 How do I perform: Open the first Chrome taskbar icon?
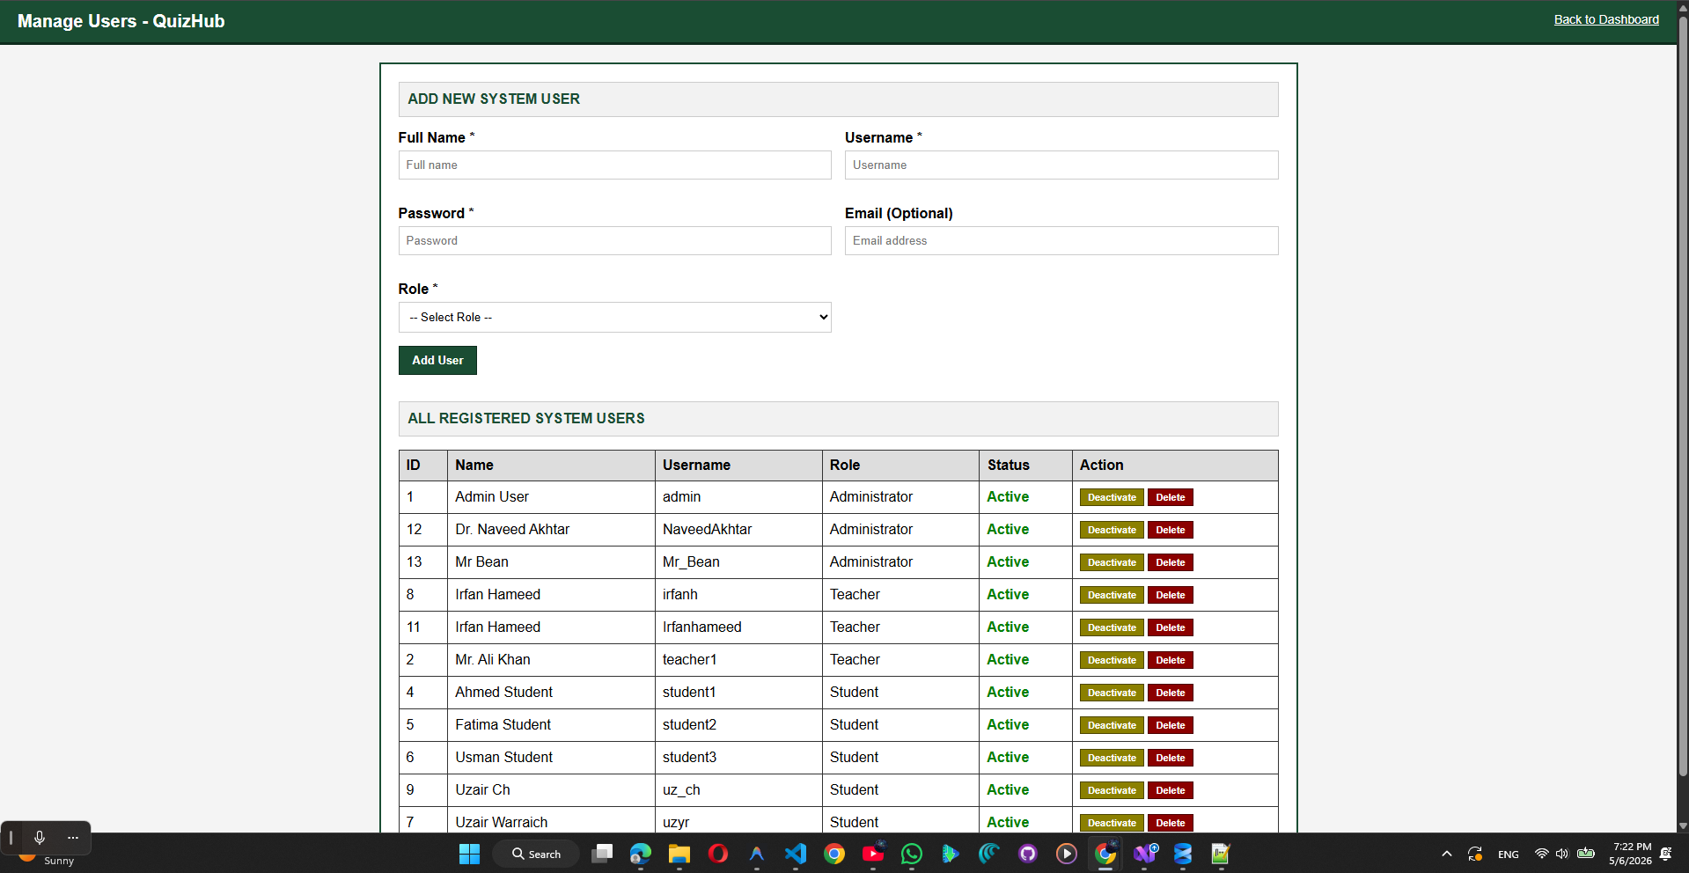pos(833,854)
